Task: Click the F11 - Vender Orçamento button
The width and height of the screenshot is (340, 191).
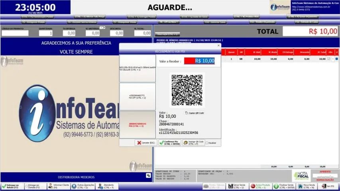Action: pos(262,22)
